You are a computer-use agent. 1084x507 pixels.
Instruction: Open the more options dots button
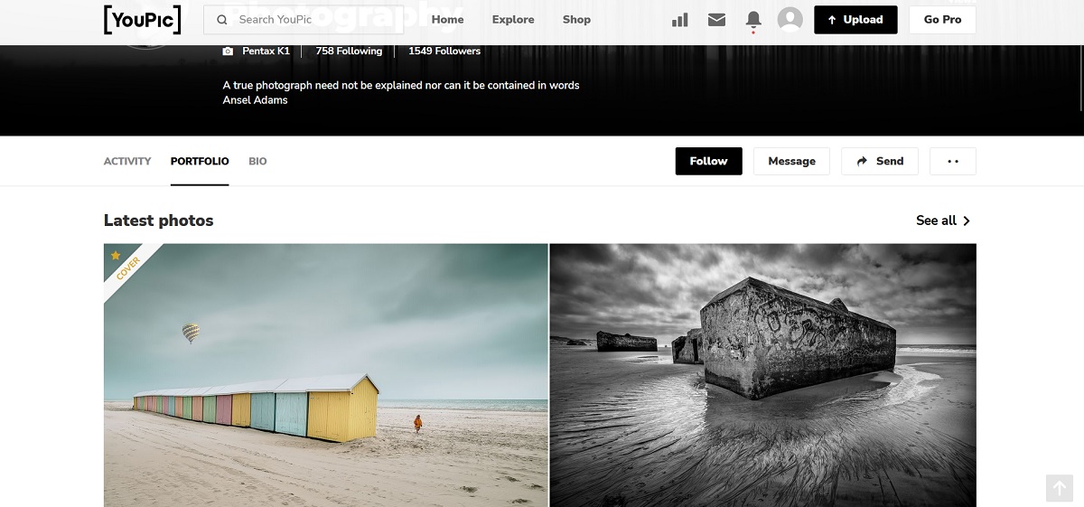tap(952, 161)
